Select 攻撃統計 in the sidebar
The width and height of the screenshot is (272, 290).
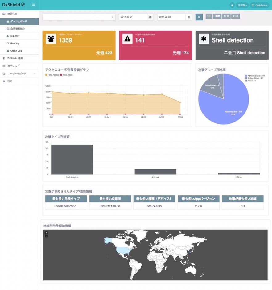pos(15,36)
